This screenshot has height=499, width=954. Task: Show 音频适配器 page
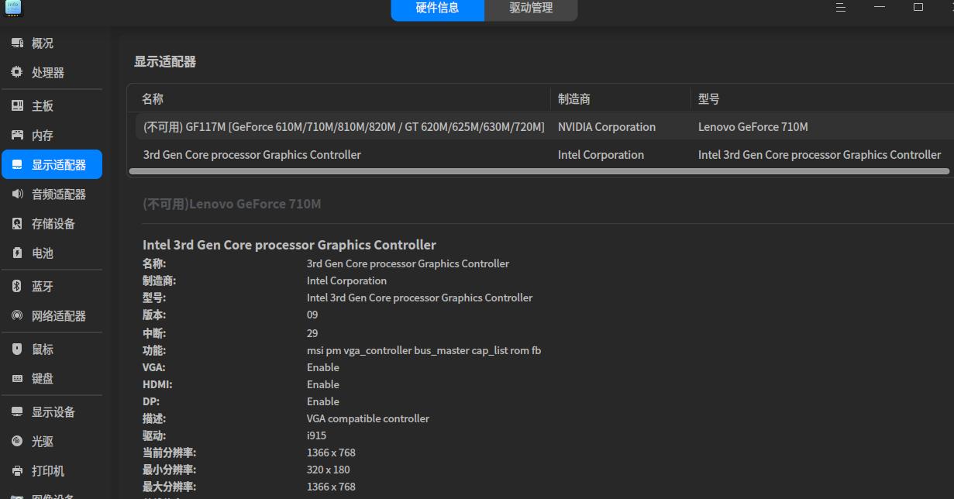52,194
